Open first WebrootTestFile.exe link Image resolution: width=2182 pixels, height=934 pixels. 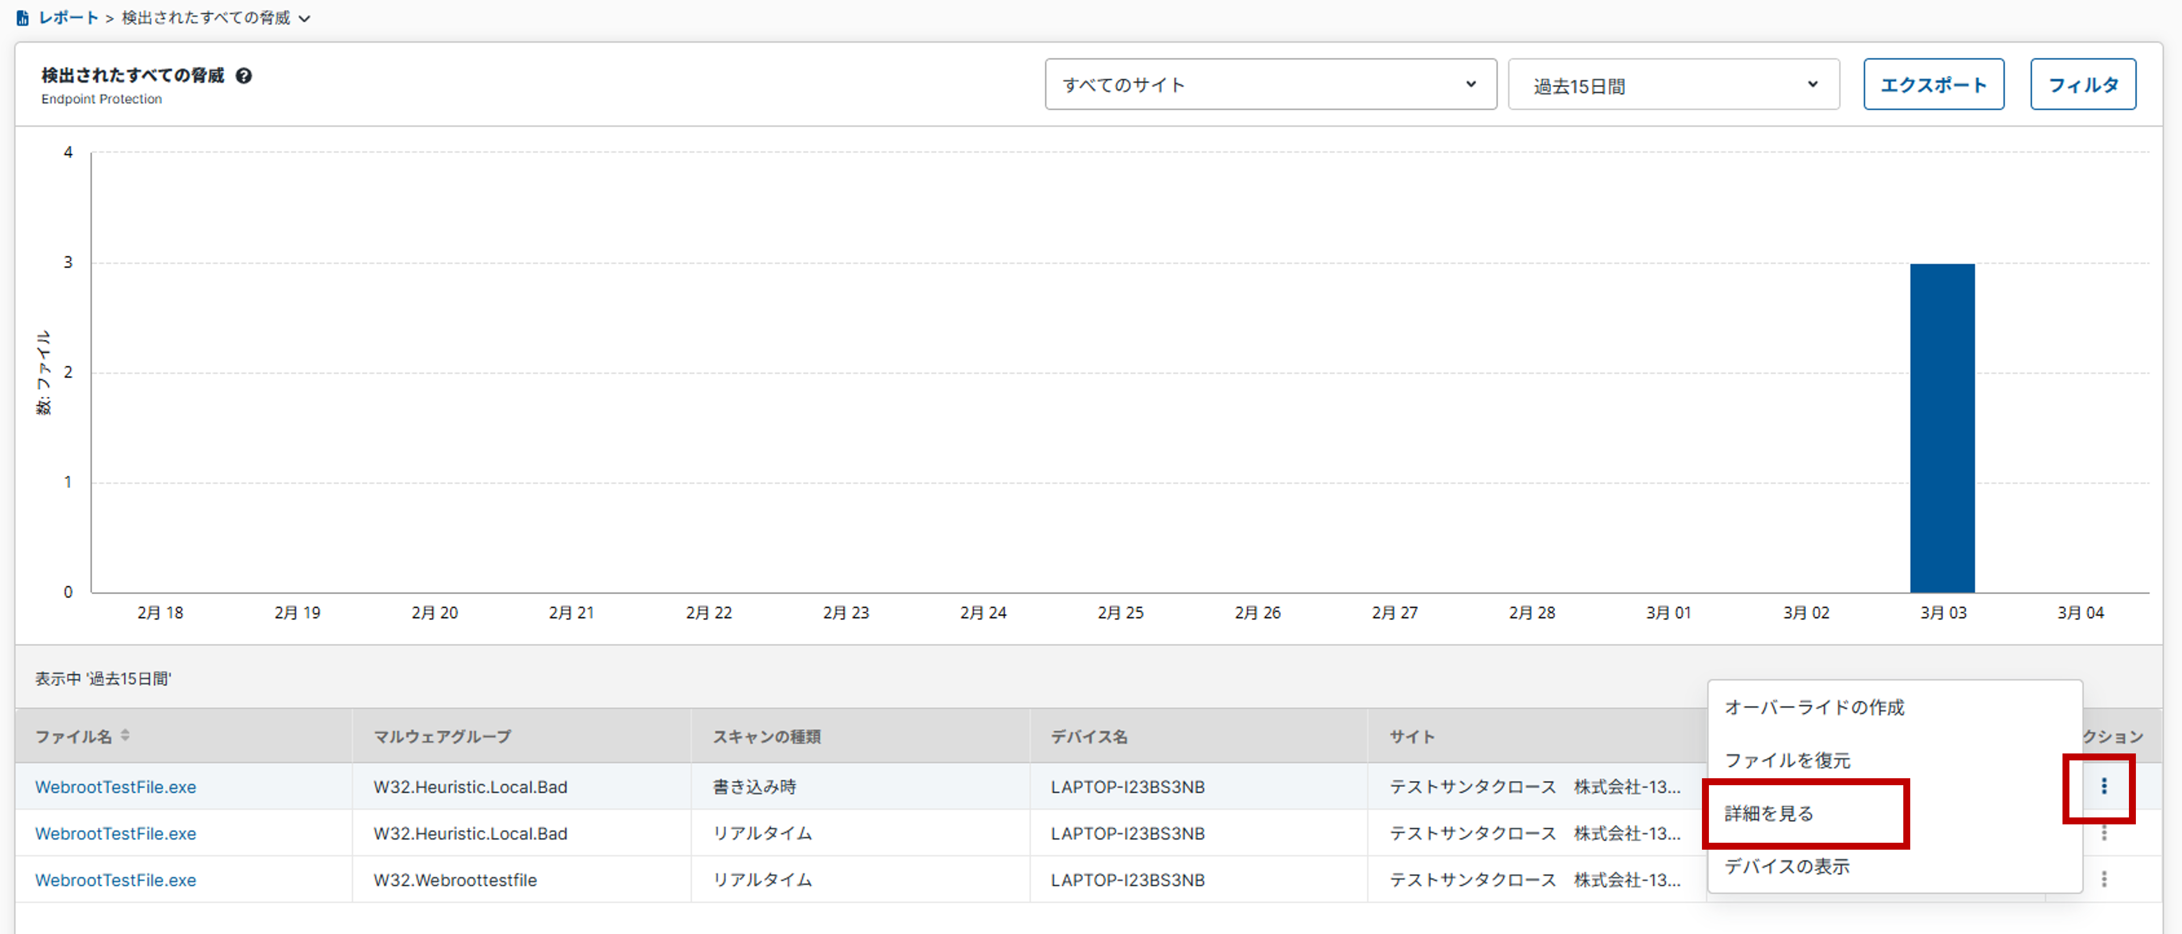(115, 787)
